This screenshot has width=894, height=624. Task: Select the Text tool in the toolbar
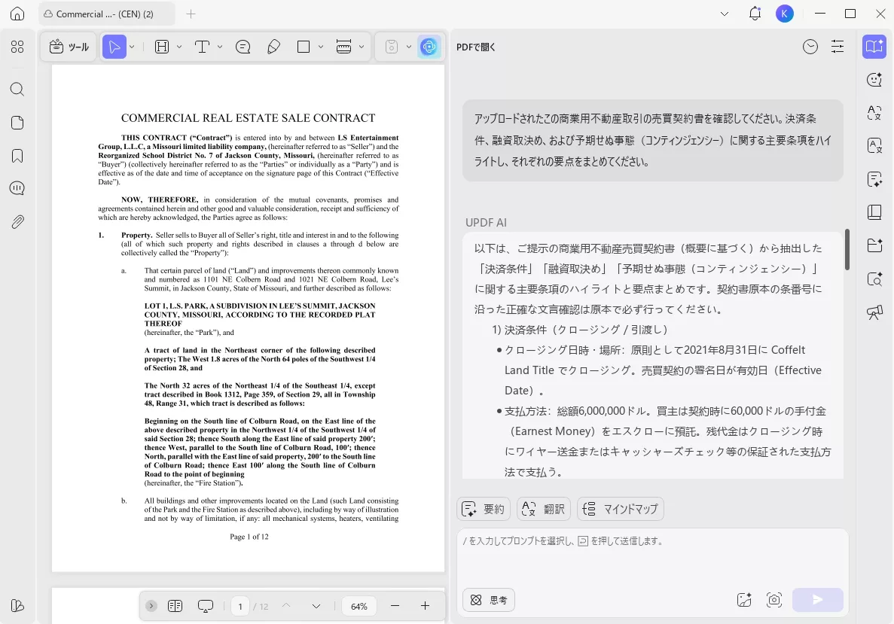tap(202, 47)
